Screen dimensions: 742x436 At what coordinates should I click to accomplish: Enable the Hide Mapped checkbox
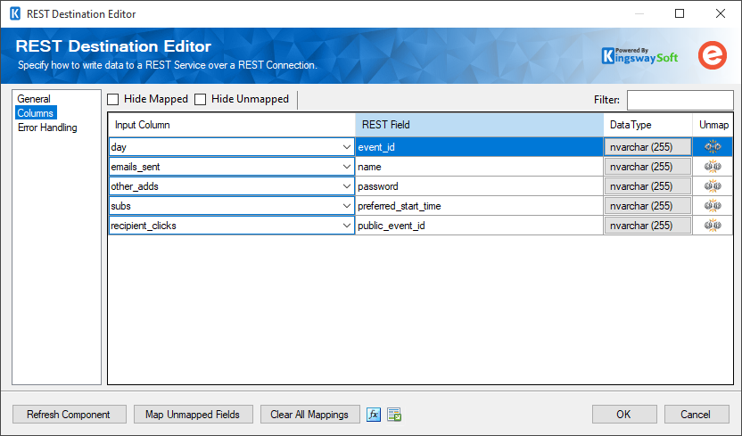[112, 99]
